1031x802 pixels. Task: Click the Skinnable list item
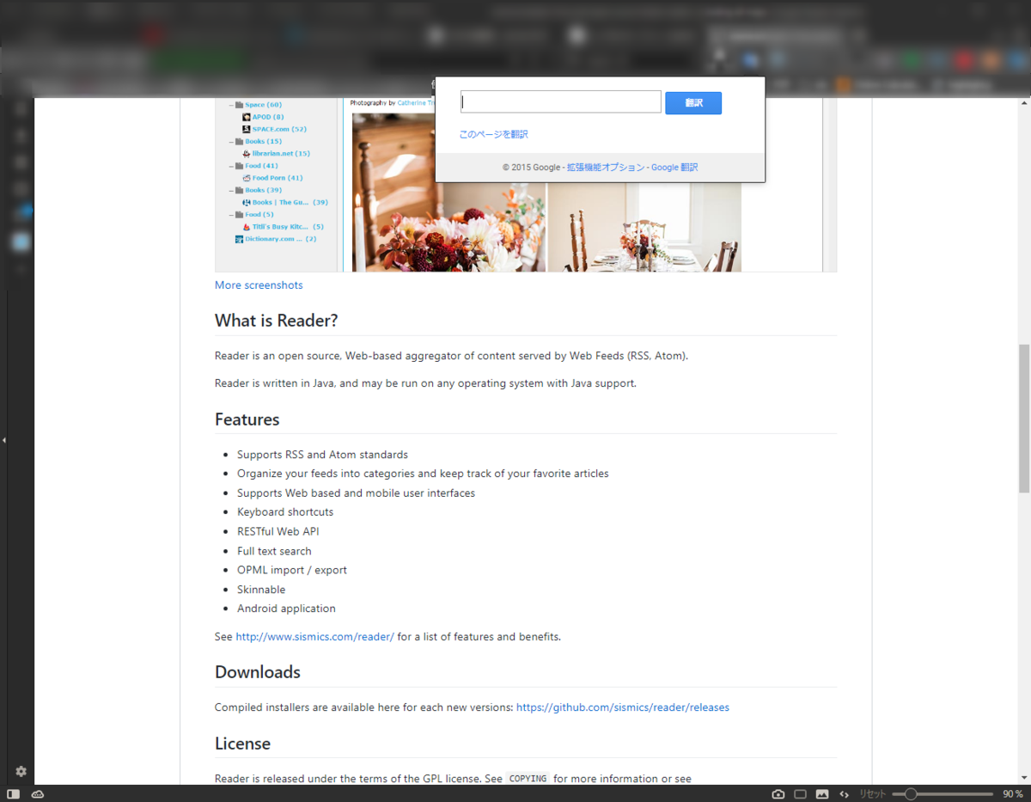[261, 590]
